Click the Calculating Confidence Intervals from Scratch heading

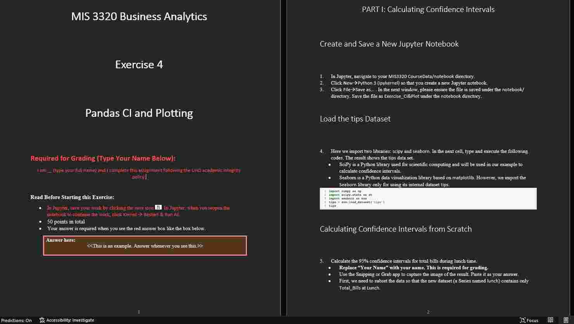point(396,229)
